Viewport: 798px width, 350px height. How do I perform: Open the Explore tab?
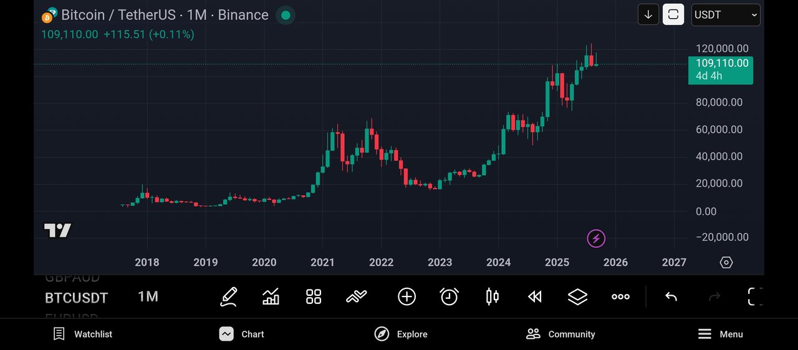[x=401, y=334]
